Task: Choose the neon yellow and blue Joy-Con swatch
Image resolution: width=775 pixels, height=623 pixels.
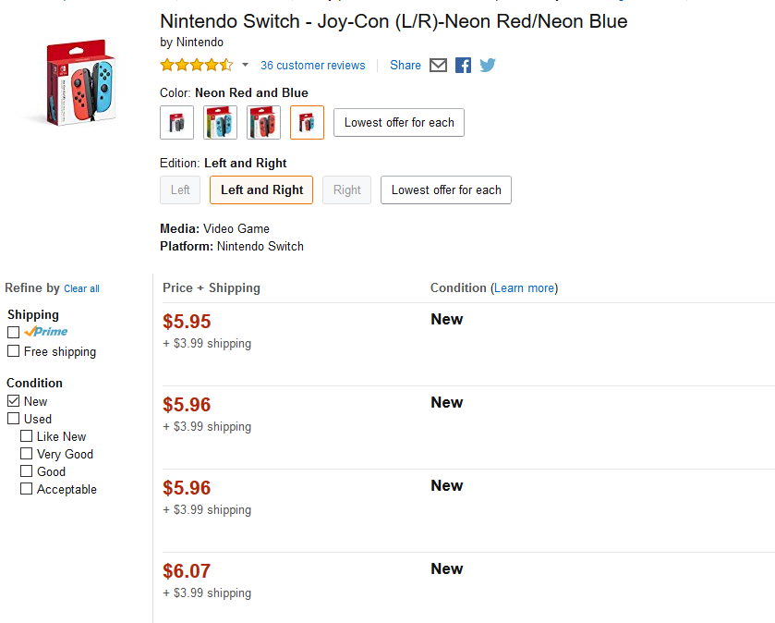Action: [221, 123]
